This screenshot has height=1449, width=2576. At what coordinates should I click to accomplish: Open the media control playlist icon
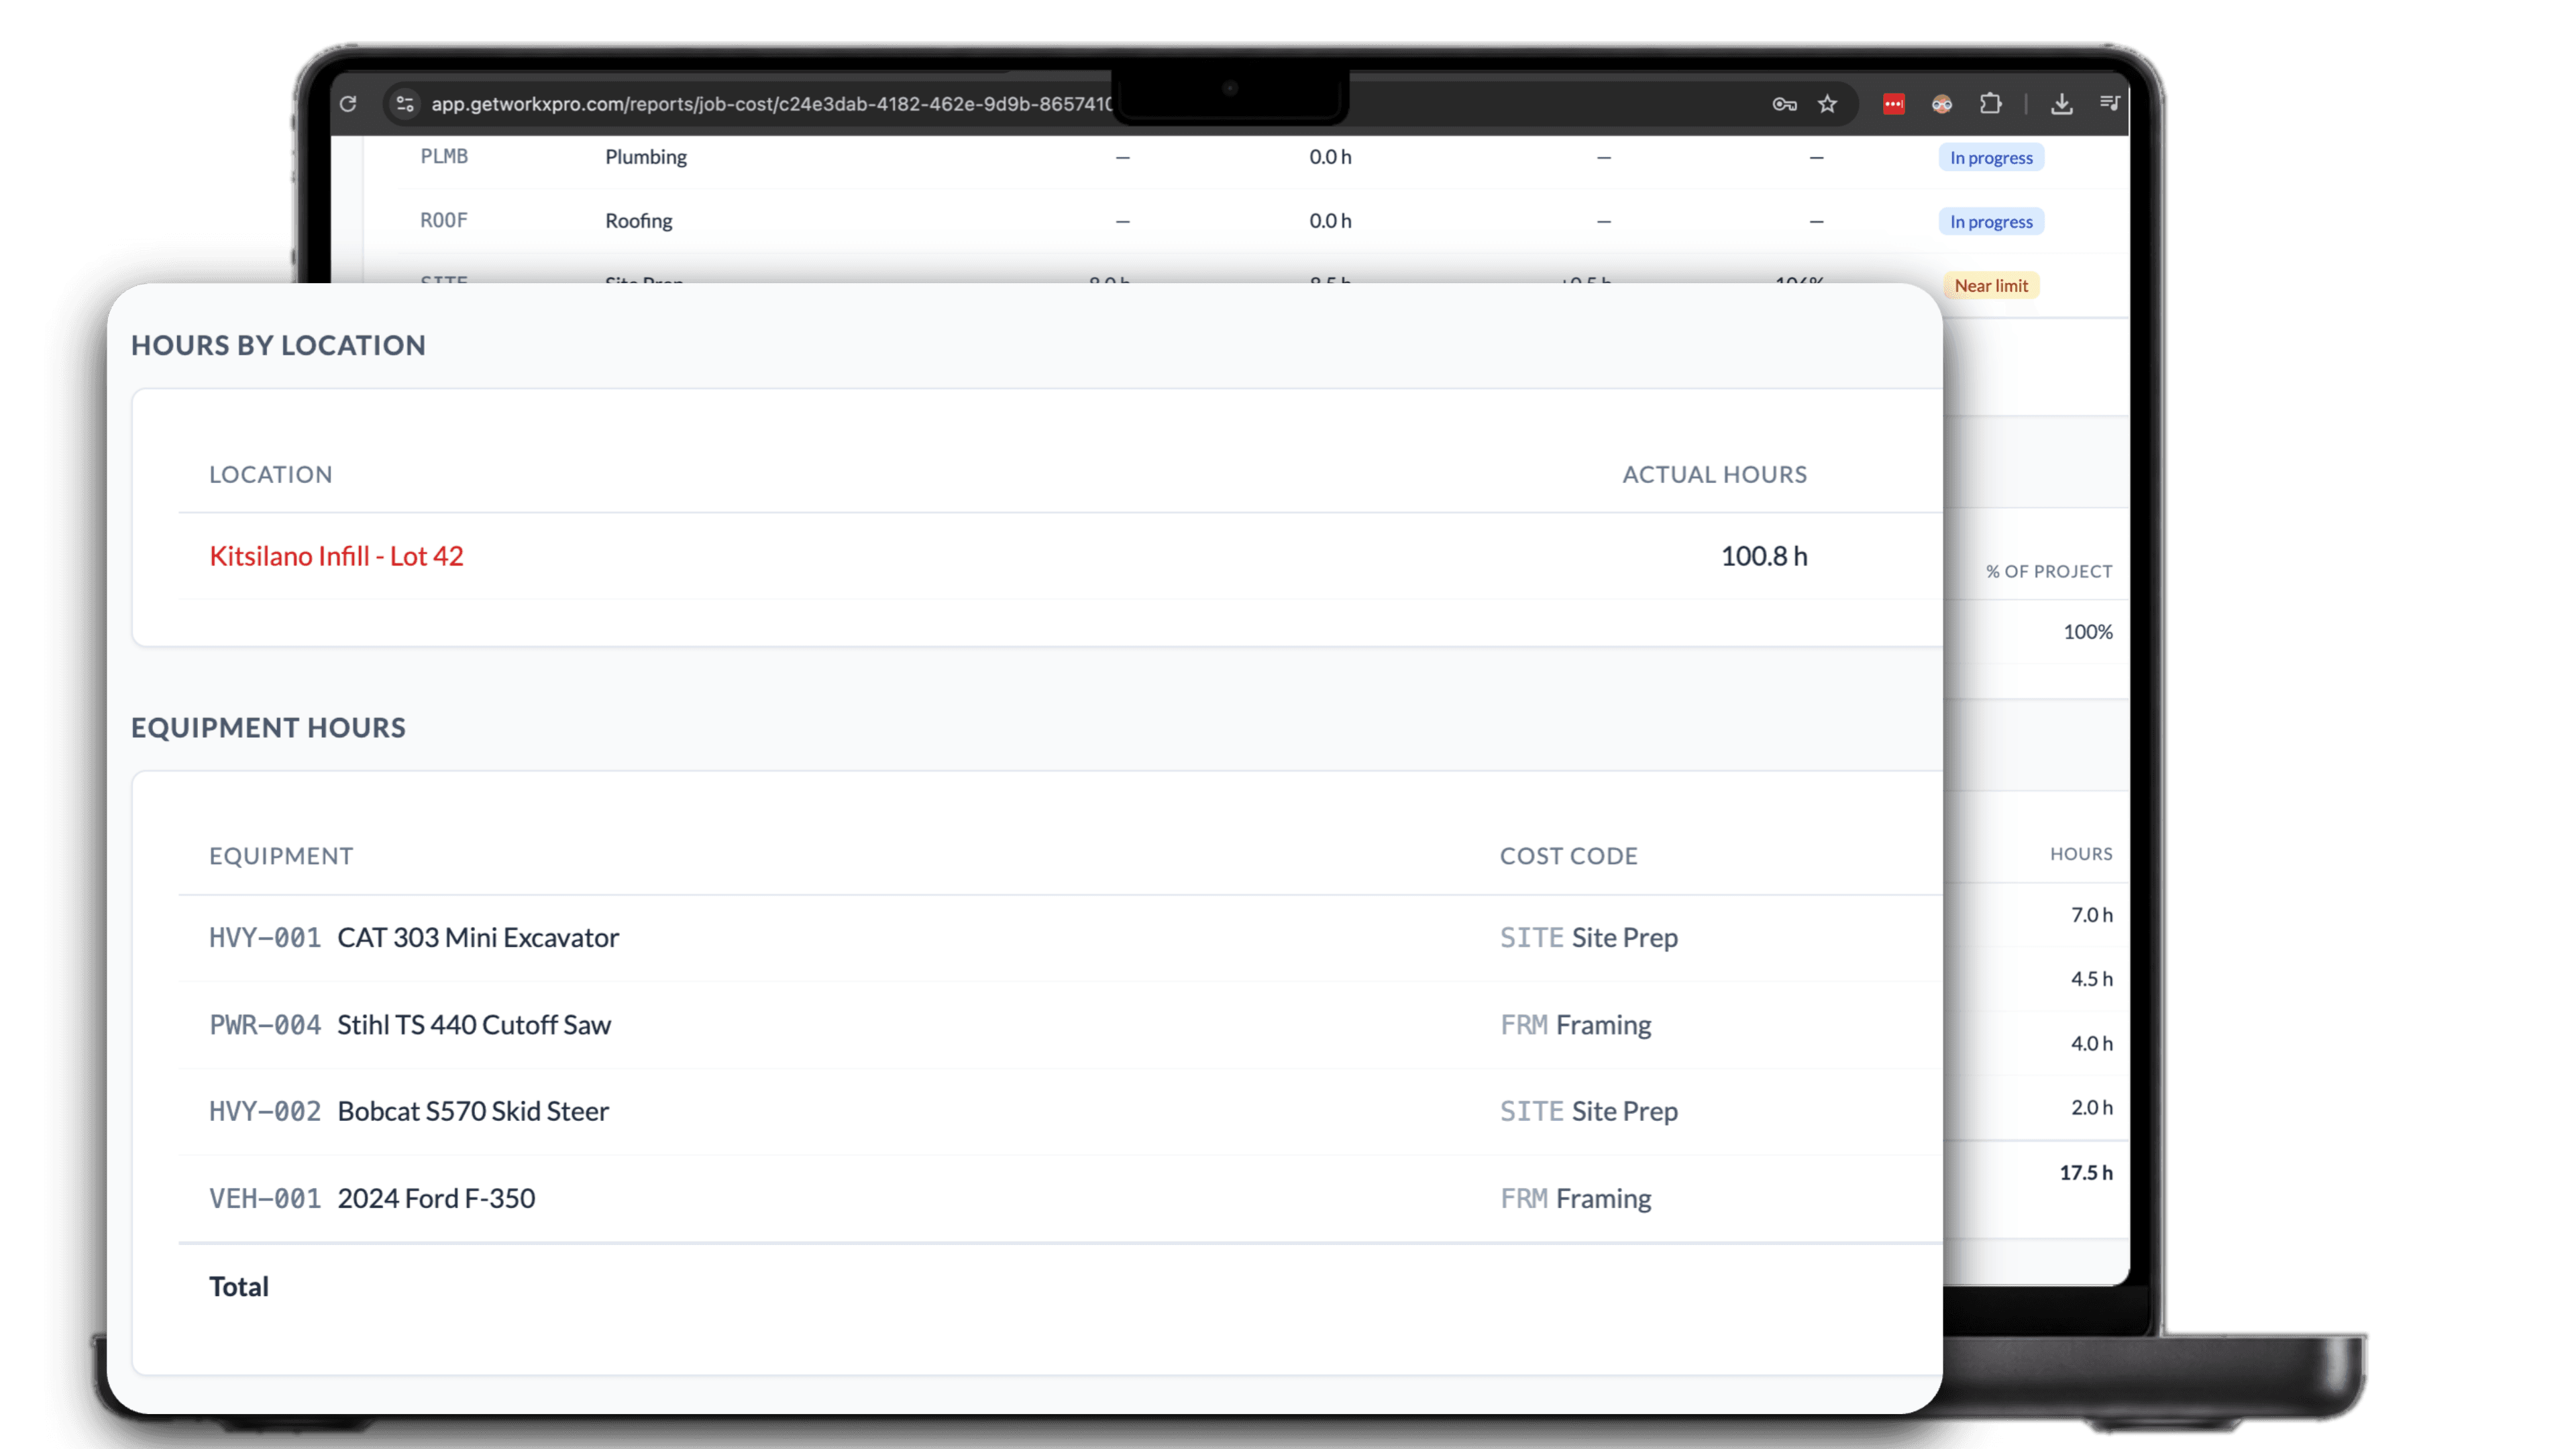[2110, 103]
